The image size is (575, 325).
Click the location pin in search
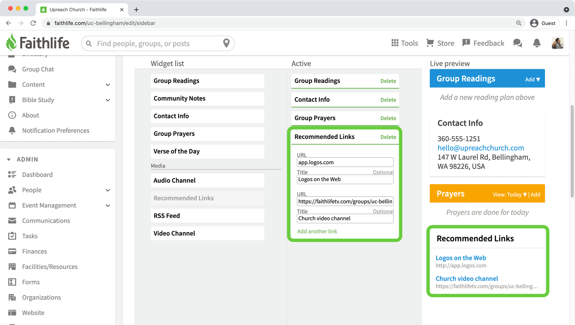(226, 43)
